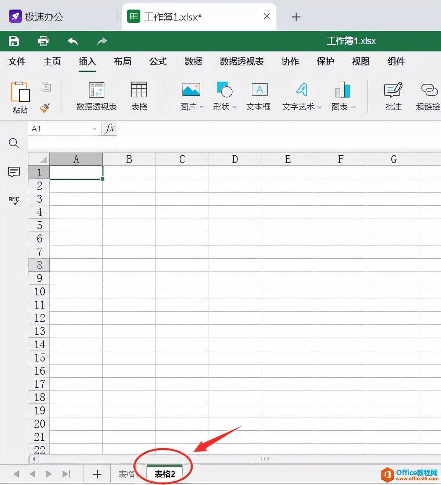Add a new sheet with the plus button
Image resolution: width=441 pixels, height=485 pixels.
point(97,474)
